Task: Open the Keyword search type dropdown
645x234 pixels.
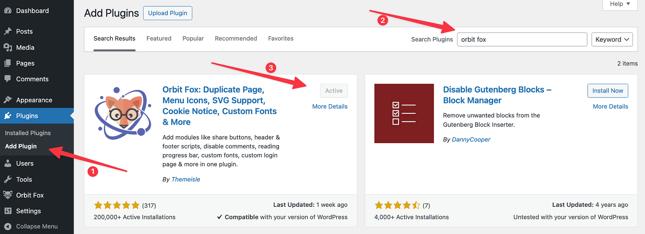Action: tap(612, 40)
